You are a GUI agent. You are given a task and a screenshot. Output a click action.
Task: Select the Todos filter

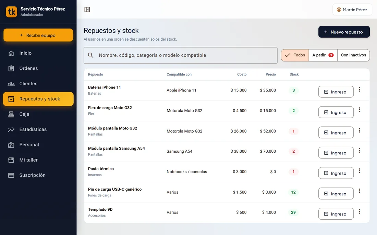click(x=295, y=55)
